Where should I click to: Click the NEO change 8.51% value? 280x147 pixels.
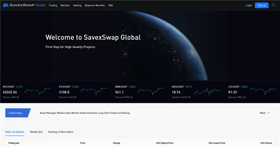click(189, 87)
